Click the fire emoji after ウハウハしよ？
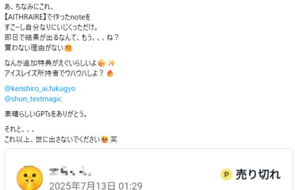Image resolution: width=295 pixels, height=190 pixels. [x=110, y=73]
